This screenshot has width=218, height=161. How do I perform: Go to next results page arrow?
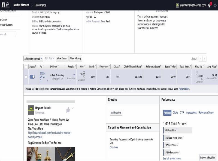click(x=204, y=58)
